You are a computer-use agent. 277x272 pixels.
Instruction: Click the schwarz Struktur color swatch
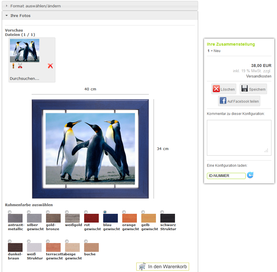pyautogui.click(x=168, y=218)
